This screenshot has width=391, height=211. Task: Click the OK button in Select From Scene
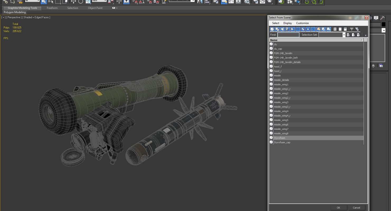[x=338, y=208]
